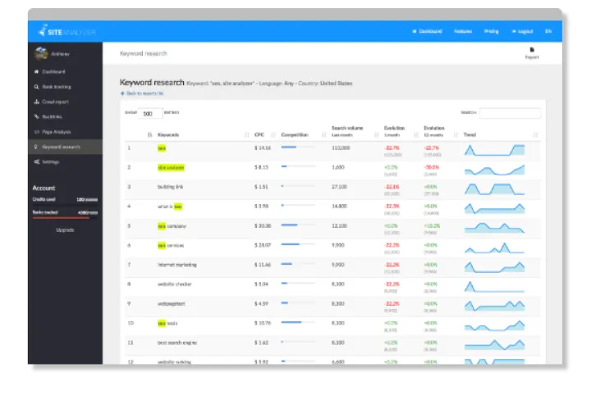This screenshot has width=591, height=395.
Task: Open Settings in the sidebar
Action: click(51, 161)
